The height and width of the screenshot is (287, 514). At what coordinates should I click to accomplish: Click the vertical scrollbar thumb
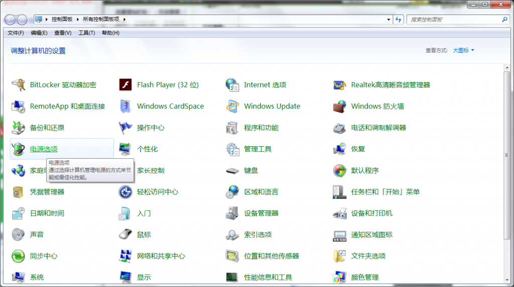[507, 155]
